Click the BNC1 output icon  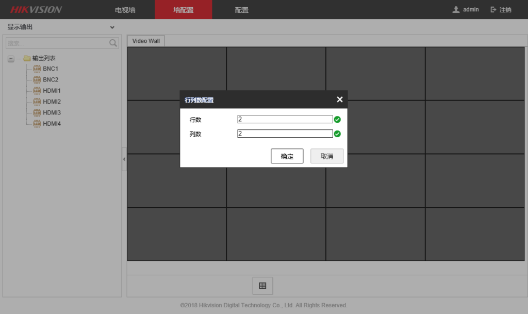(37, 69)
